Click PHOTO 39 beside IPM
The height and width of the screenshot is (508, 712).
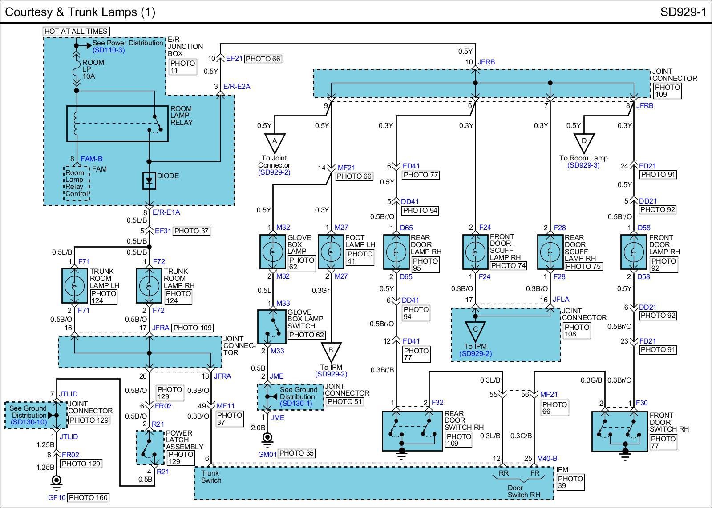tap(570, 483)
